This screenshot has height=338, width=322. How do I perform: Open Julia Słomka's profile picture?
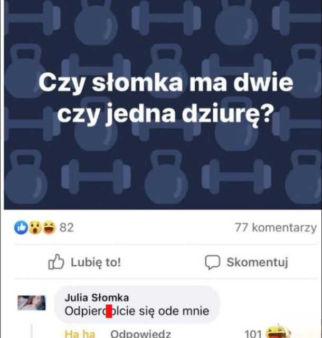click(32, 303)
